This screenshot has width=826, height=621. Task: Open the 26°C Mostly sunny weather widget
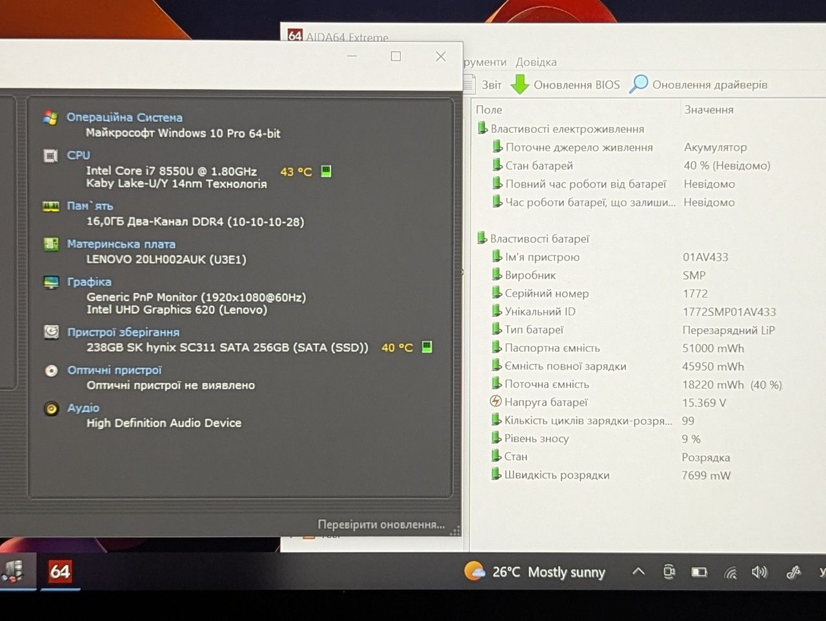tap(535, 572)
